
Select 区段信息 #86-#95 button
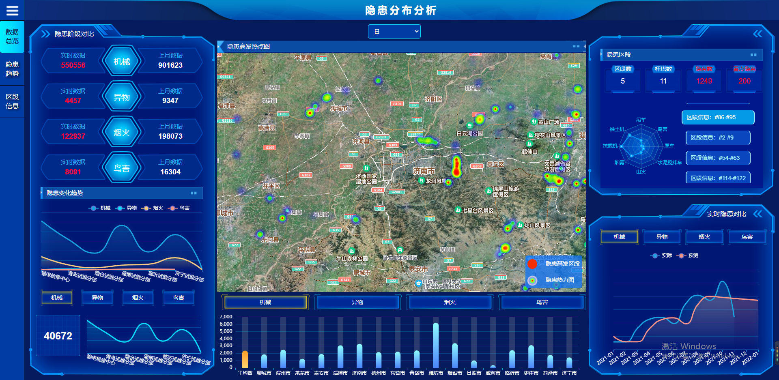[717, 118]
